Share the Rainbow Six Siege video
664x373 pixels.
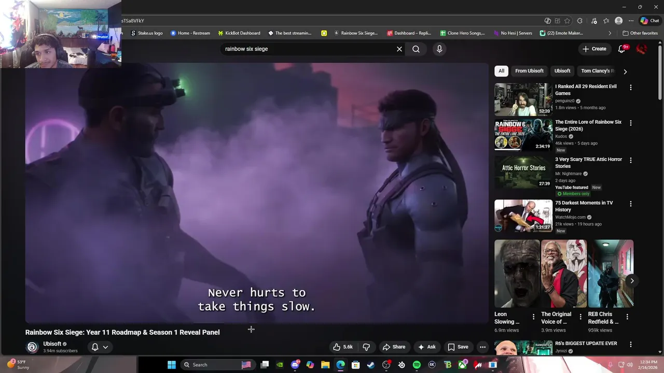pos(394,347)
